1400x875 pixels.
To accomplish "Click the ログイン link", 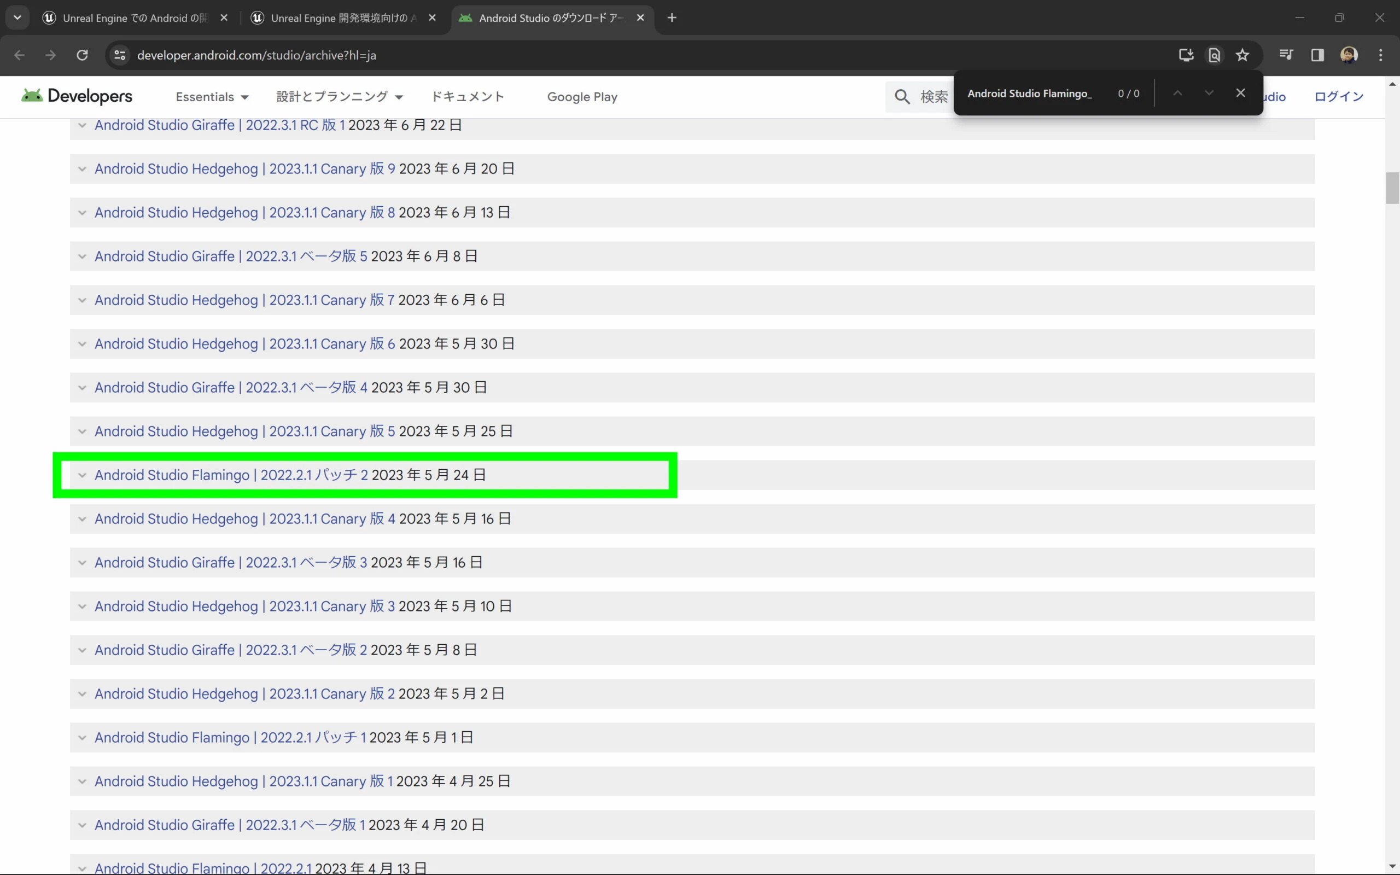I will tap(1338, 97).
